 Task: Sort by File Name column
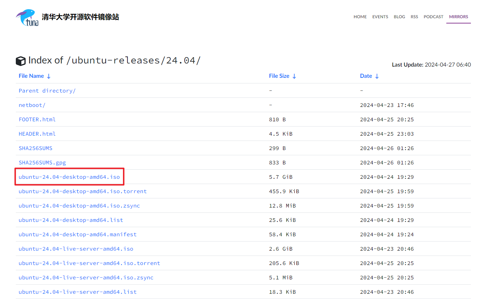point(35,76)
